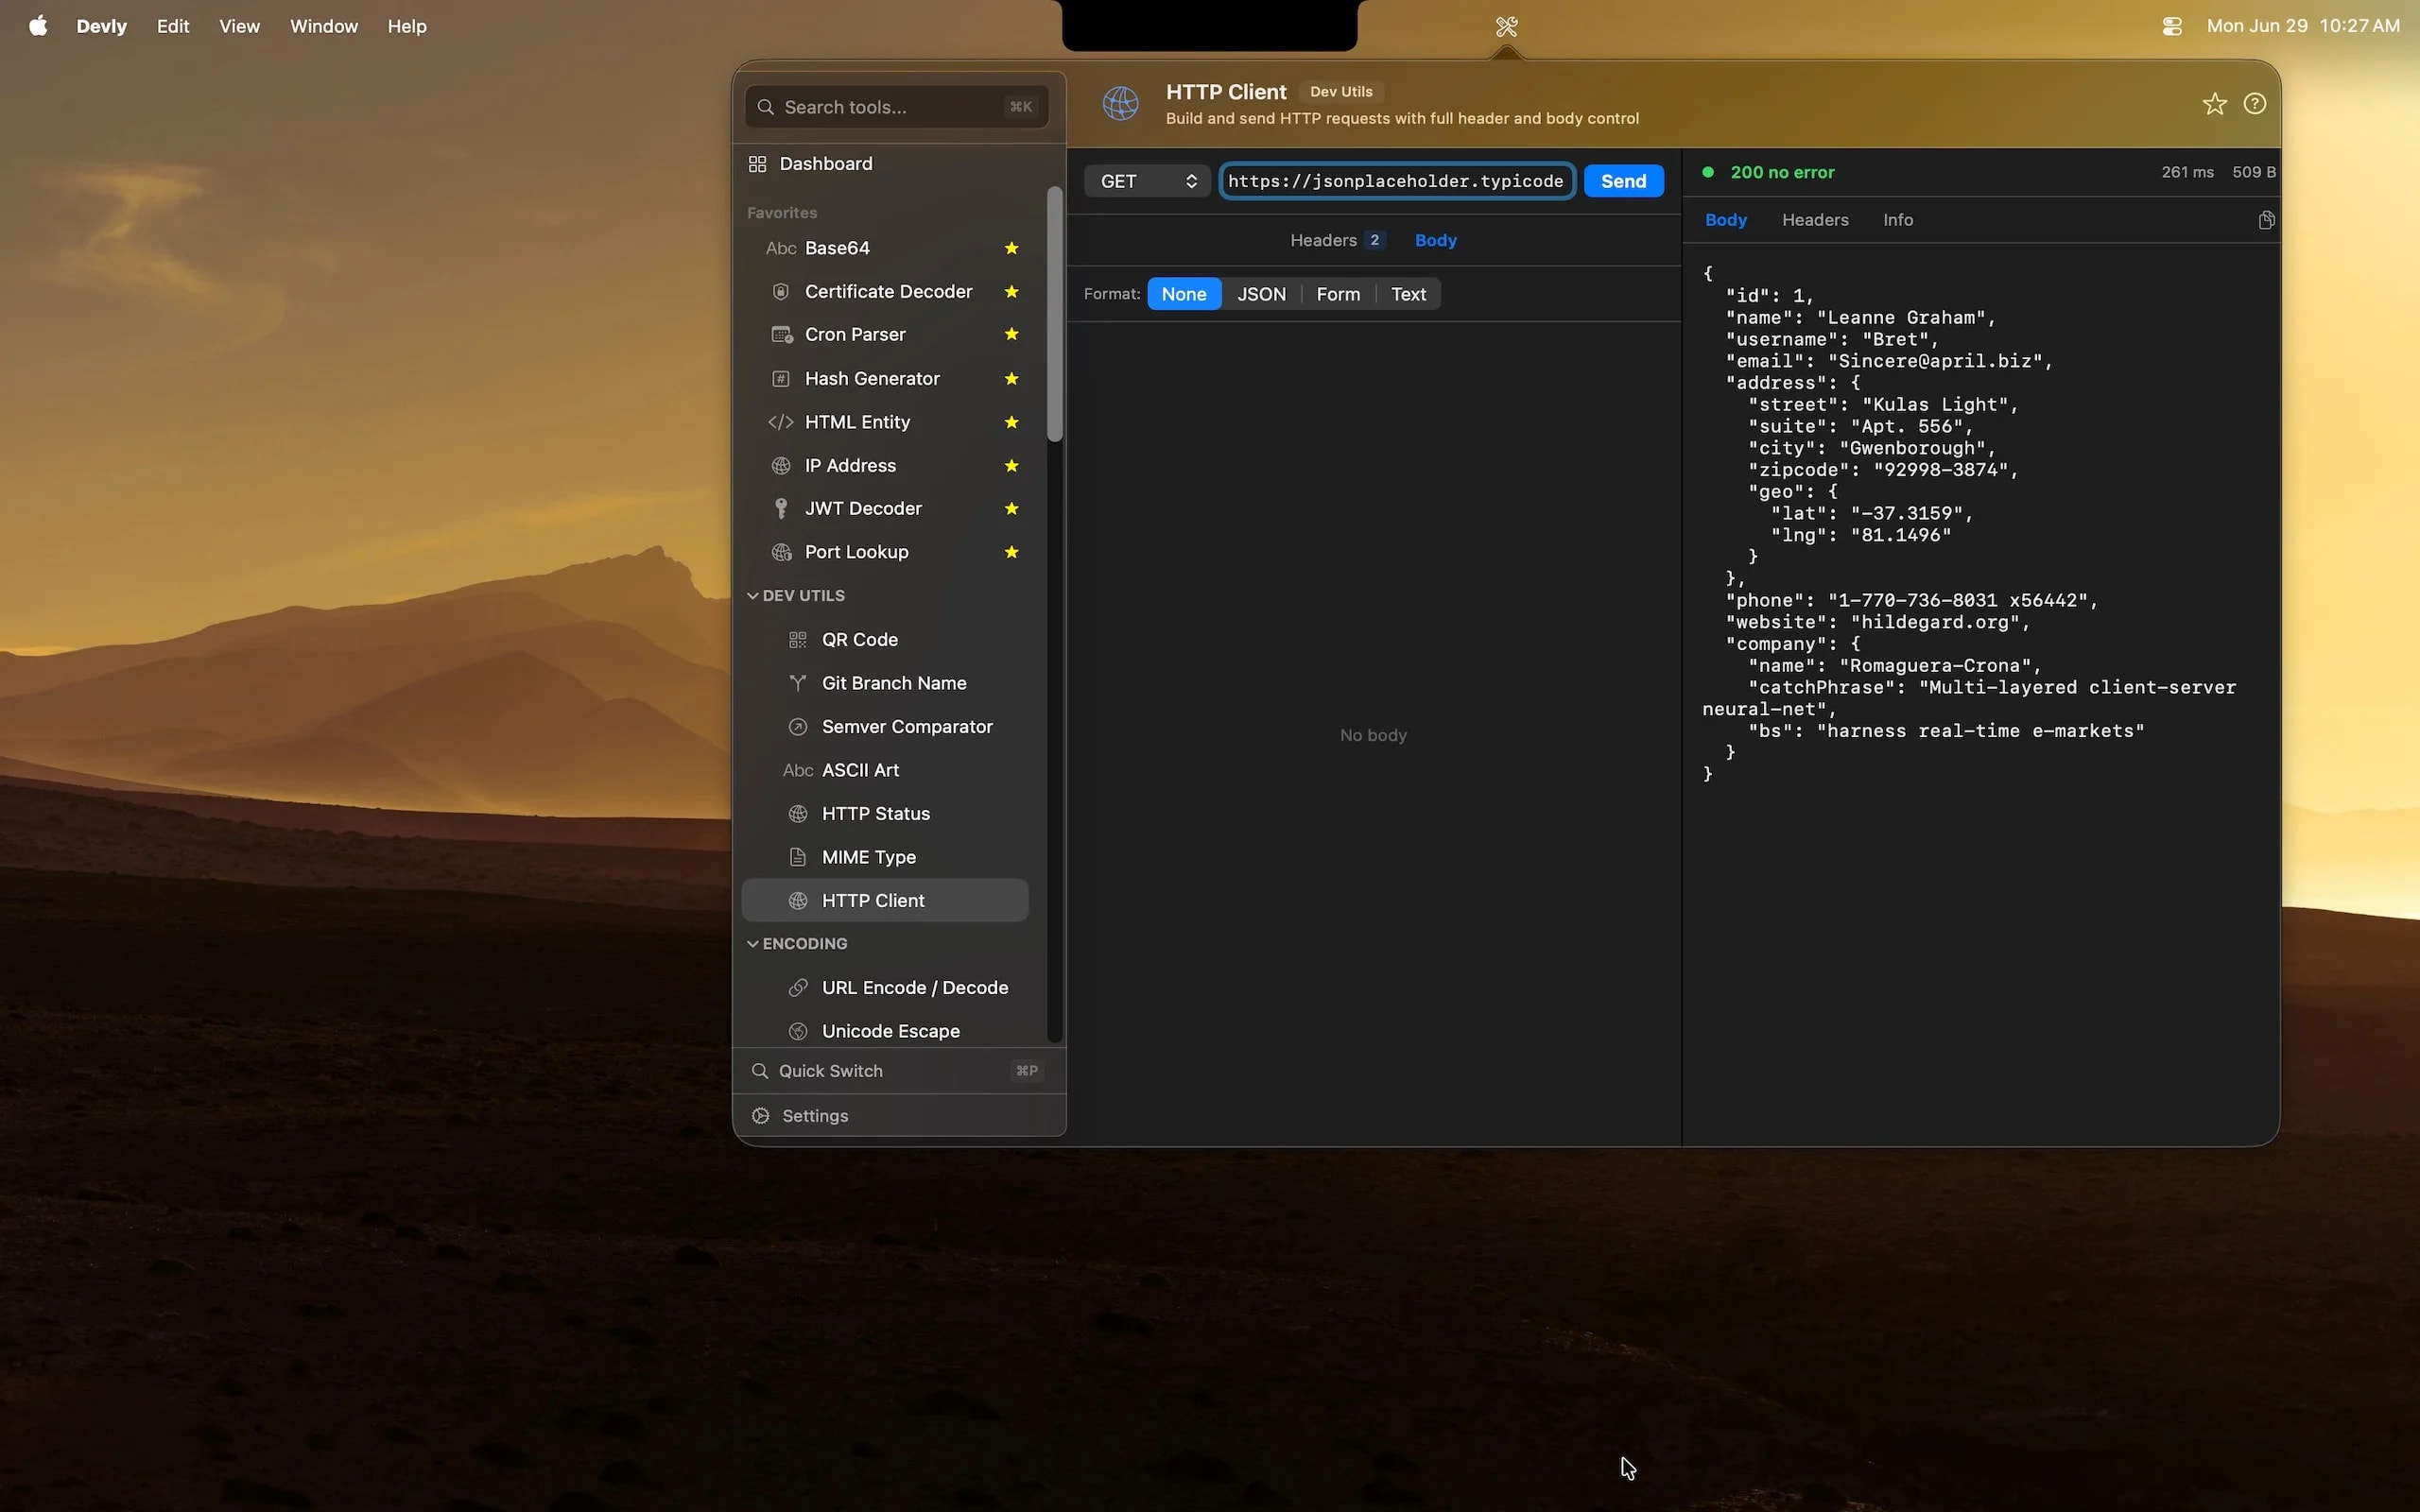This screenshot has height=1512, width=2420.
Task: Click the Devly menu bar tools icon
Action: 1506,27
